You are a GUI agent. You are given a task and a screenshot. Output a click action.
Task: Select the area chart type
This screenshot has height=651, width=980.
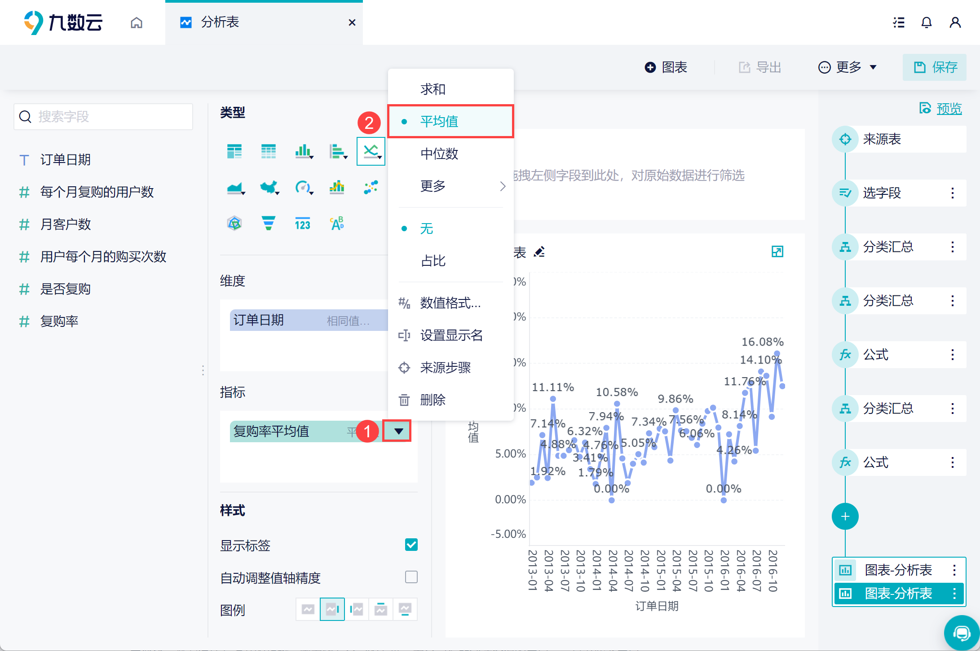[235, 187]
